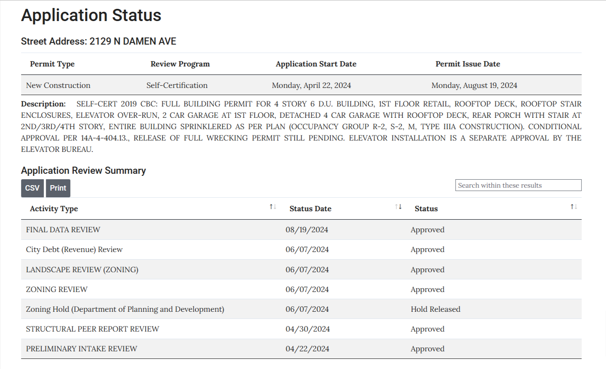The width and height of the screenshot is (606, 369).
Task: Click the Status Date column header
Action: (x=311, y=209)
